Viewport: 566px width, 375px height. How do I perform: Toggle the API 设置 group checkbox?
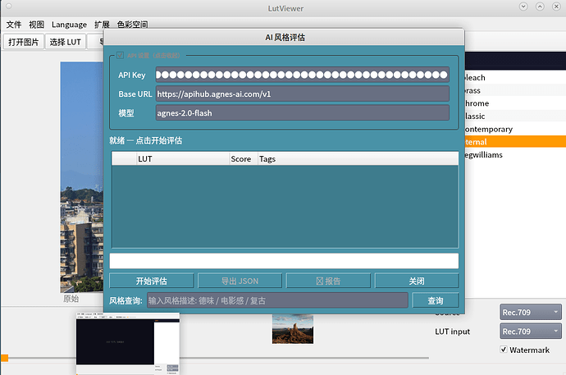[121, 55]
